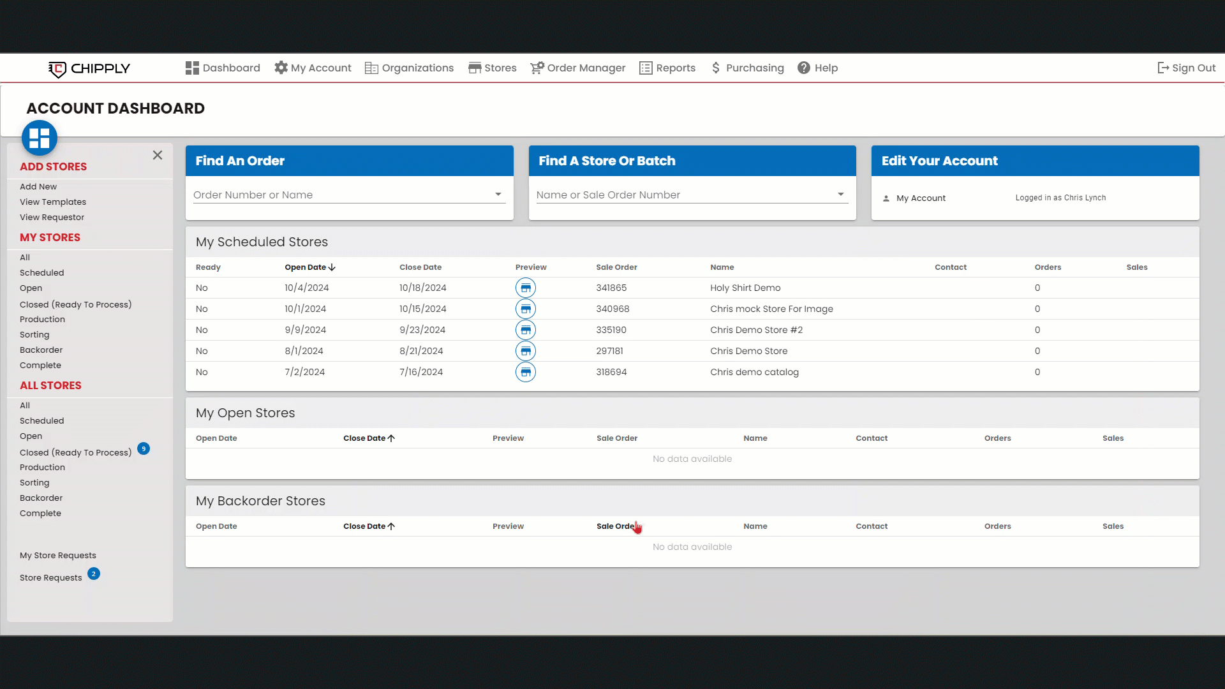
Task: Click View Templates under Add Stores
Action: point(53,202)
